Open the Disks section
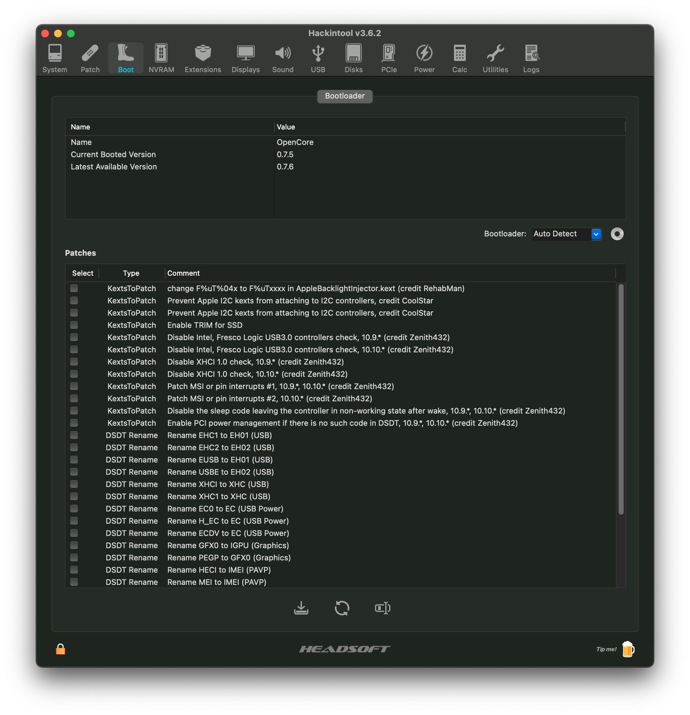 pyautogui.click(x=354, y=58)
